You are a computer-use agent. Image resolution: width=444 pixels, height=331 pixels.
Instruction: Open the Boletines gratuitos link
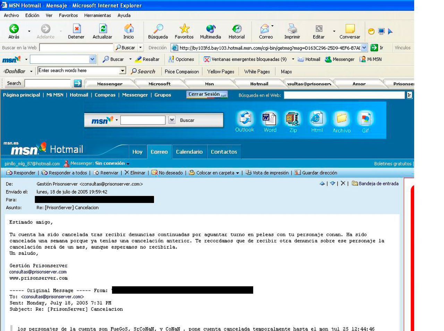pos(393,164)
